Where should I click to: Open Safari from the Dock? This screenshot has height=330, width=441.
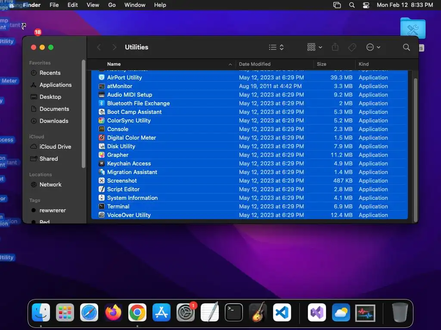click(x=89, y=312)
